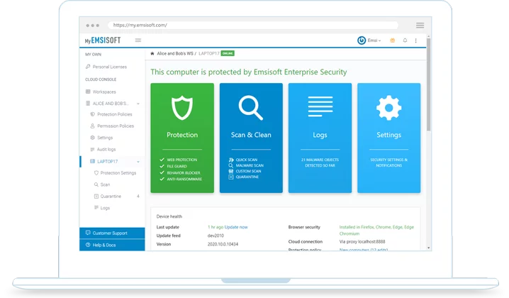509x298 pixels.
Task: Click 21 malware objects detected text
Action: click(x=320, y=162)
